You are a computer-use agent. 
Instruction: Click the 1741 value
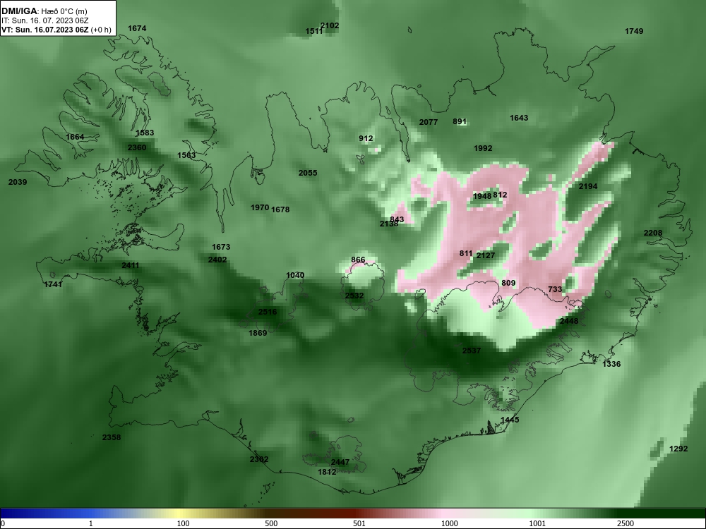pos(53,284)
